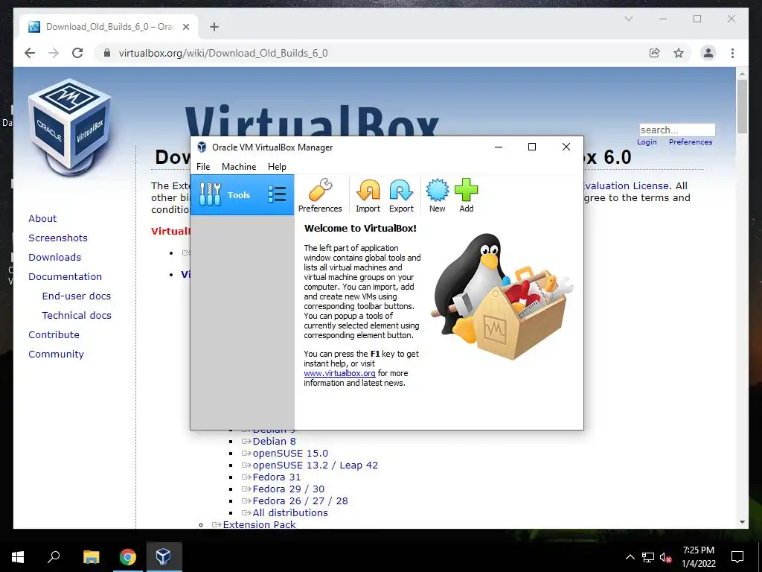Open Machine menu in VirtualBox Manager

point(239,166)
